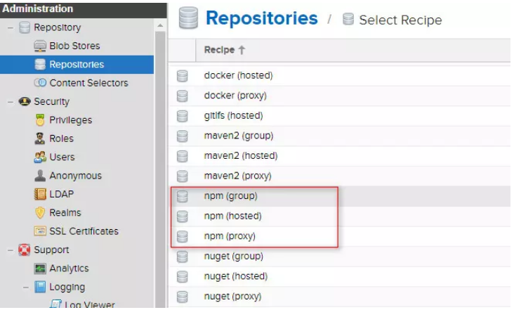Select Repositories in the sidebar
This screenshot has width=514, height=310.
tap(76, 65)
